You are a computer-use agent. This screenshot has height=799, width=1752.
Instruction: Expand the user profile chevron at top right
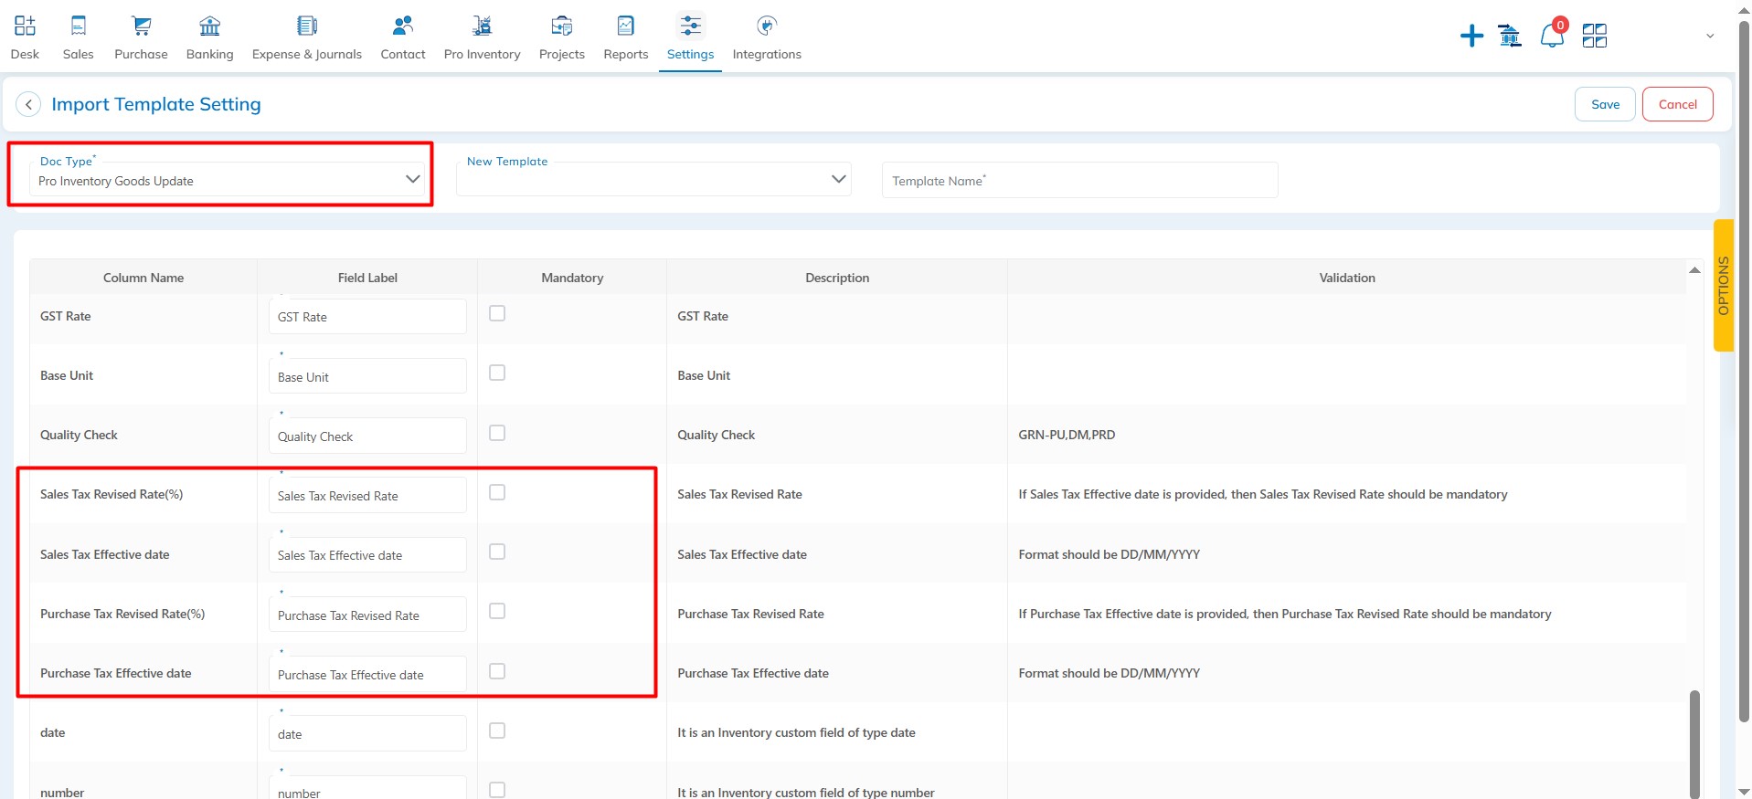click(1710, 37)
